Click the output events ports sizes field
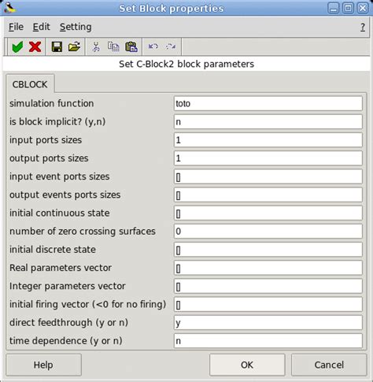 [268, 195]
